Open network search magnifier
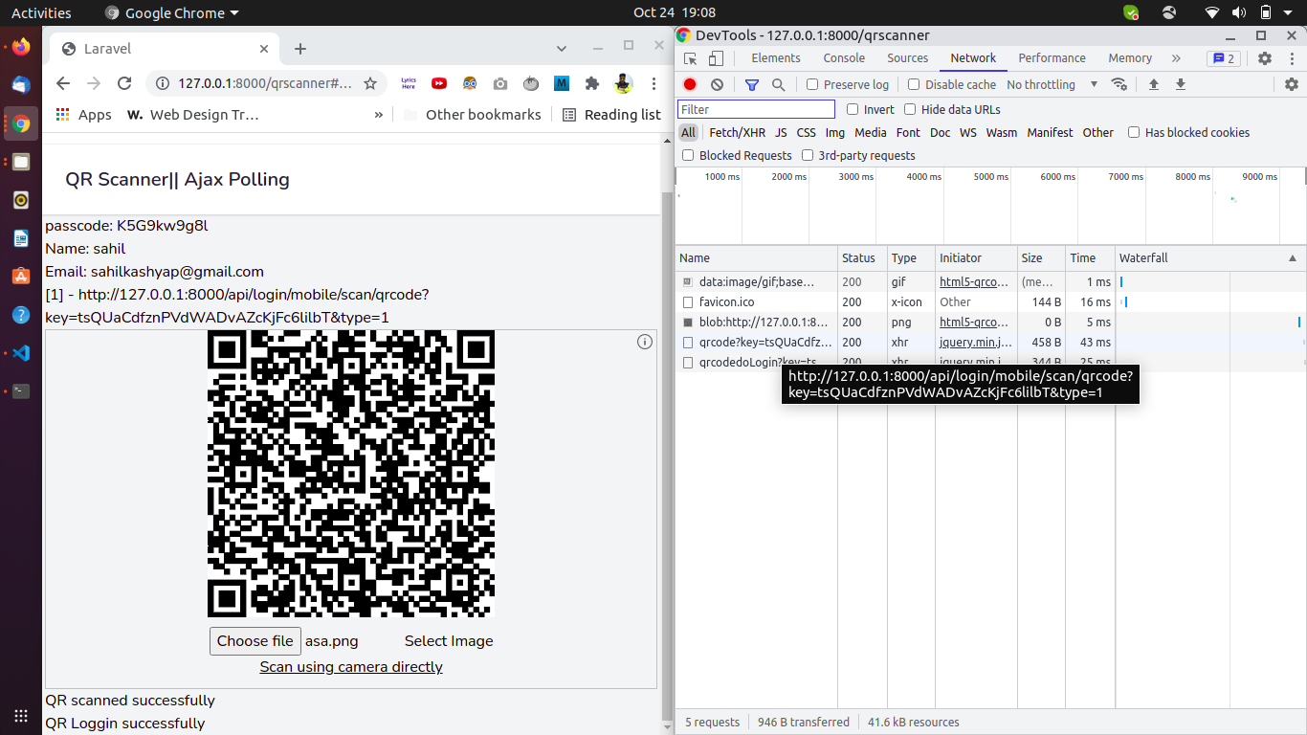 click(x=779, y=84)
